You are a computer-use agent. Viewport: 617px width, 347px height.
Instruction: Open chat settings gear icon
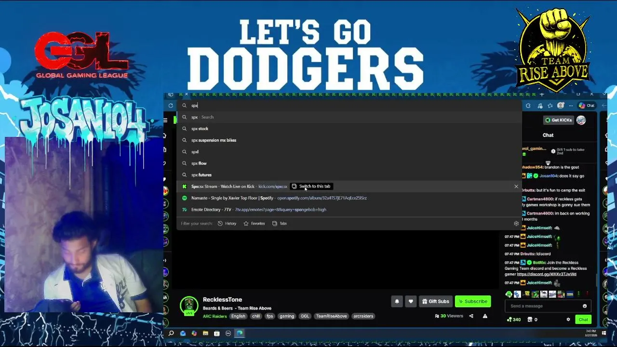568,320
